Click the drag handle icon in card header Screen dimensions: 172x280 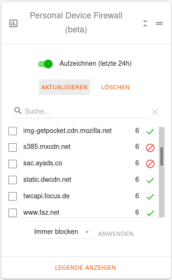pyautogui.click(x=159, y=23)
